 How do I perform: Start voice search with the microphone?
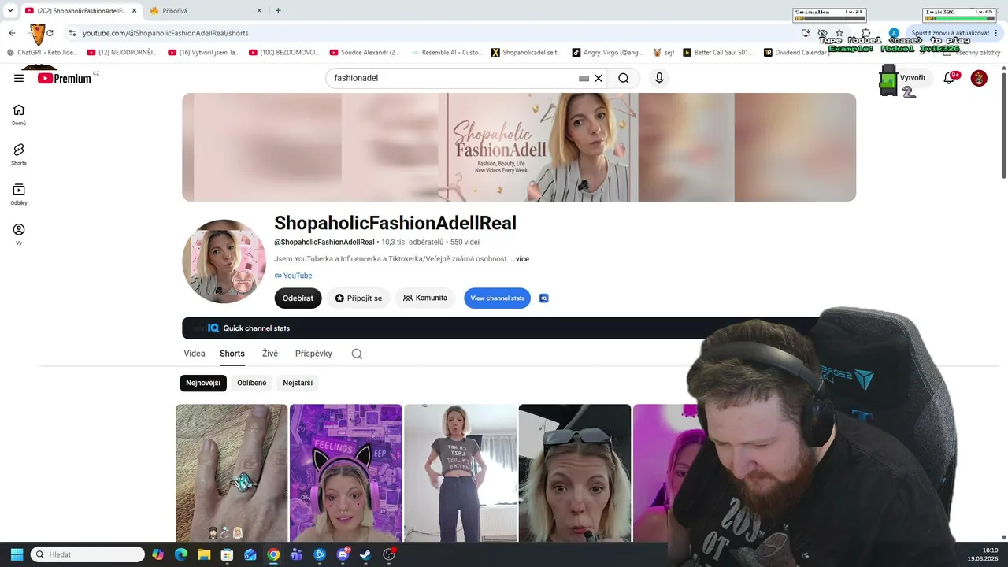click(x=659, y=78)
